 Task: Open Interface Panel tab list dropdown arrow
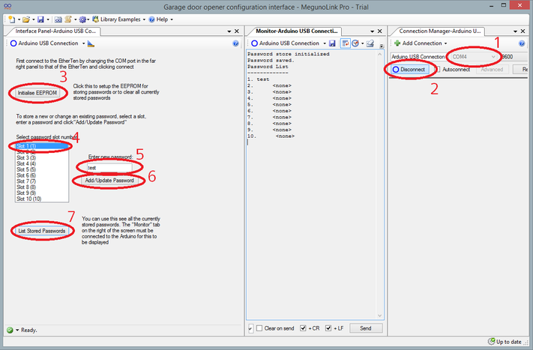[229, 31]
